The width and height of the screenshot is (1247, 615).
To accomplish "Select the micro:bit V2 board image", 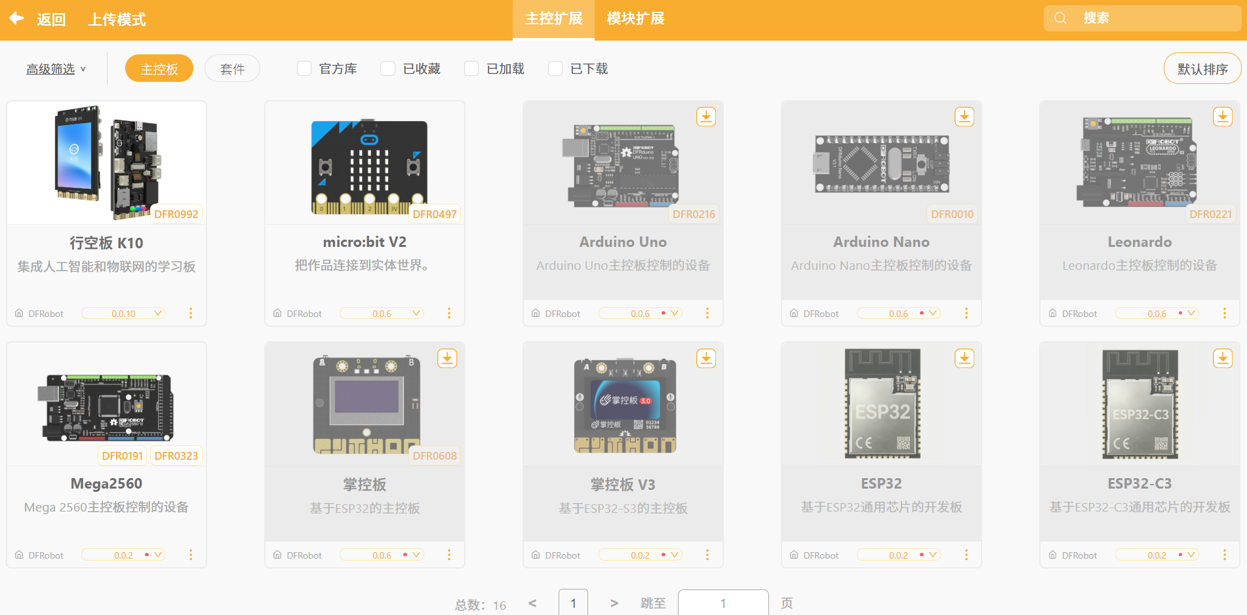I will (x=369, y=168).
